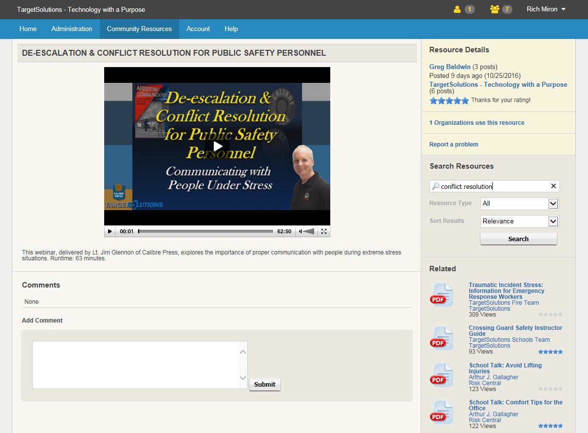The height and width of the screenshot is (433, 588).
Task: Click Risk Central under Comfort Tips resource
Action: click(484, 420)
